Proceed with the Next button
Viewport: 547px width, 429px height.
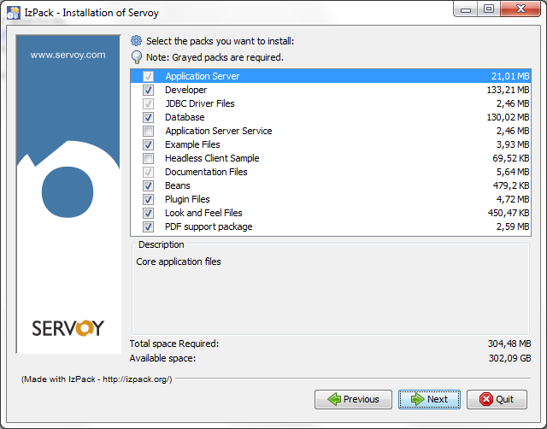429,399
